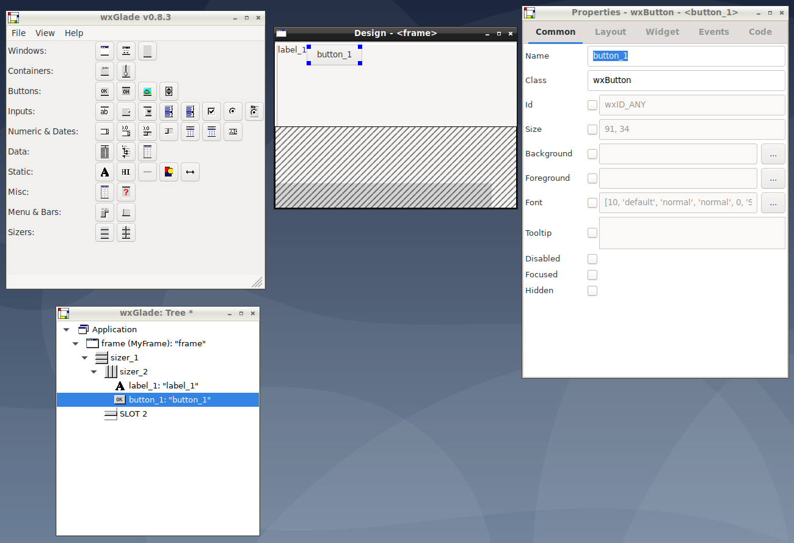This screenshot has height=543, width=794.
Task: Click button_1 in the Design window
Action: tap(335, 54)
